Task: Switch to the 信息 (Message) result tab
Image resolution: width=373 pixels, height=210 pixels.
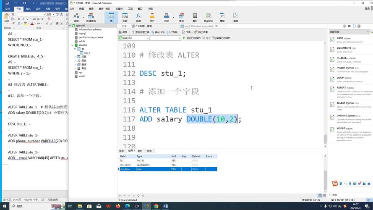Action: tap(121, 151)
